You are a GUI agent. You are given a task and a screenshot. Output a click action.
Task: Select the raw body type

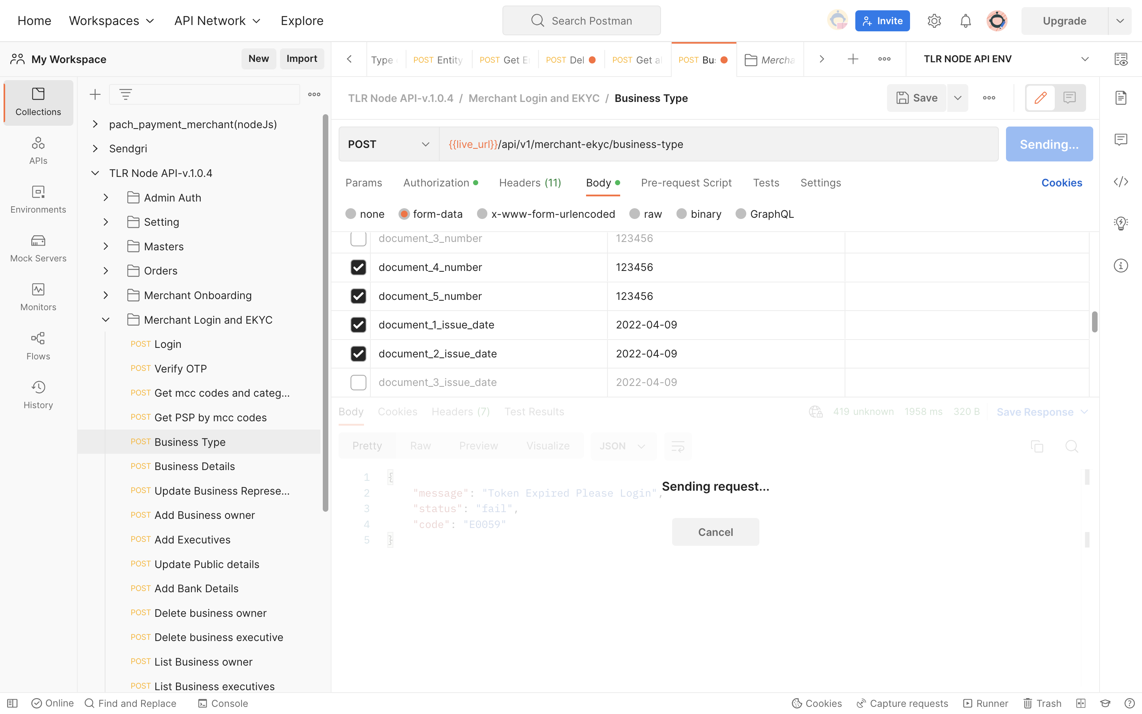635,214
